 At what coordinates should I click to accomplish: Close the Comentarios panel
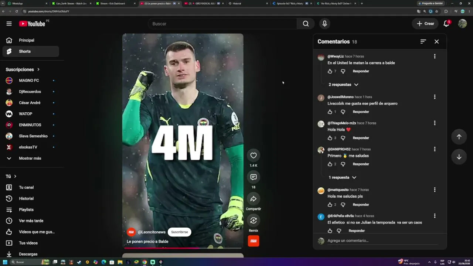click(436, 41)
